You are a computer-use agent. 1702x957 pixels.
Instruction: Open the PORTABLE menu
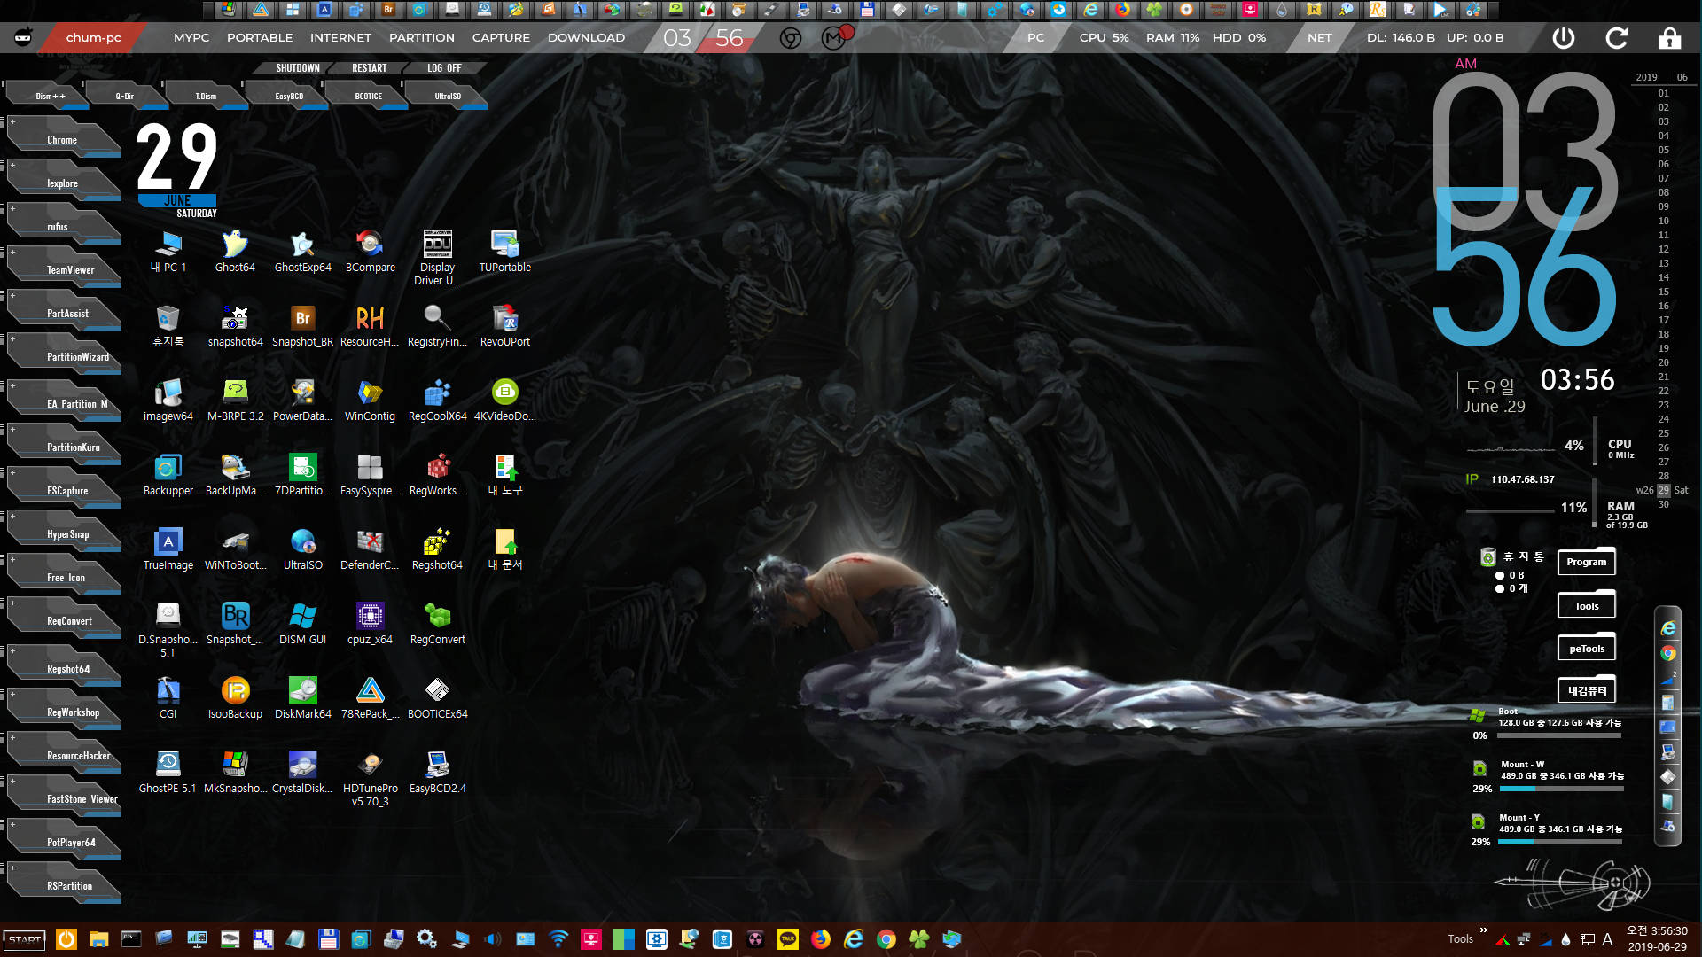click(260, 37)
